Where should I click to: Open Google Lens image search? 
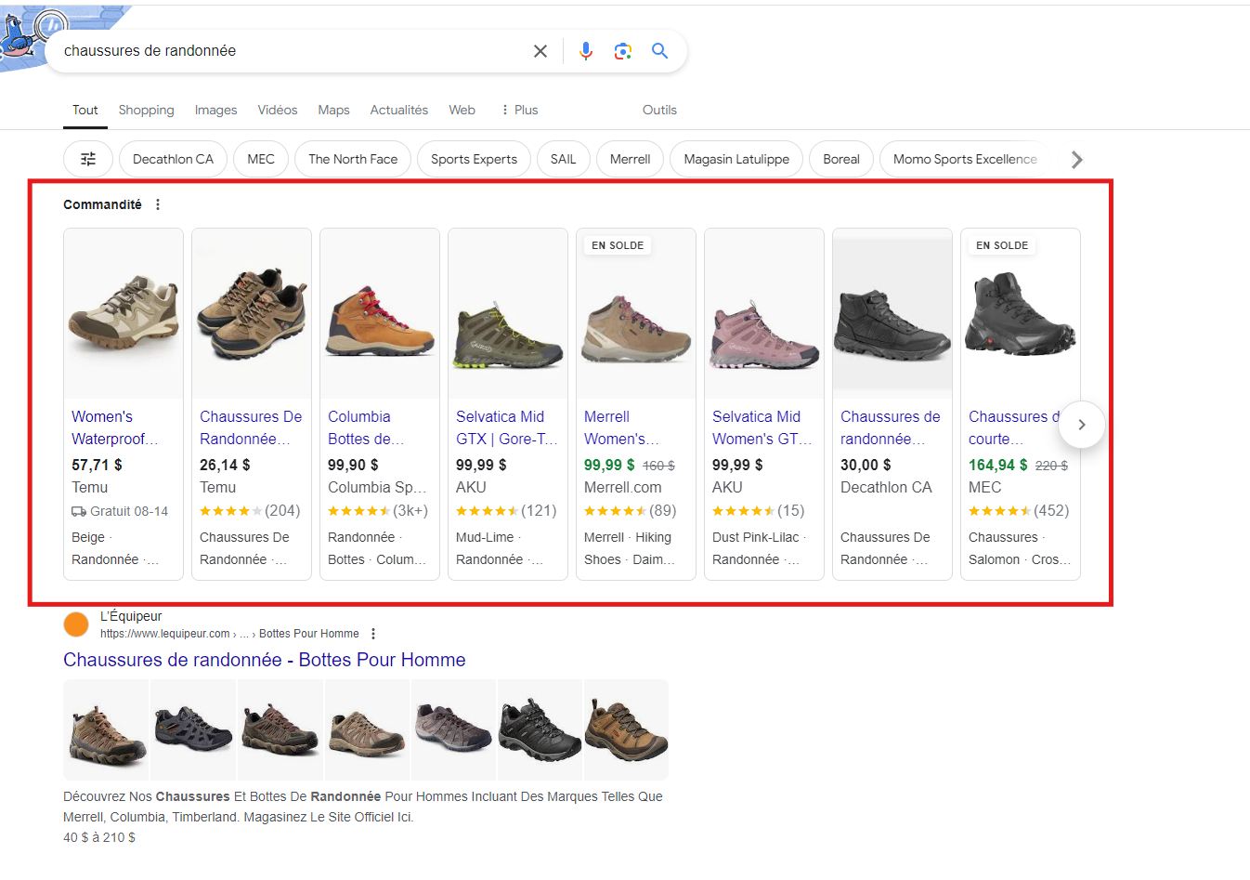(623, 51)
